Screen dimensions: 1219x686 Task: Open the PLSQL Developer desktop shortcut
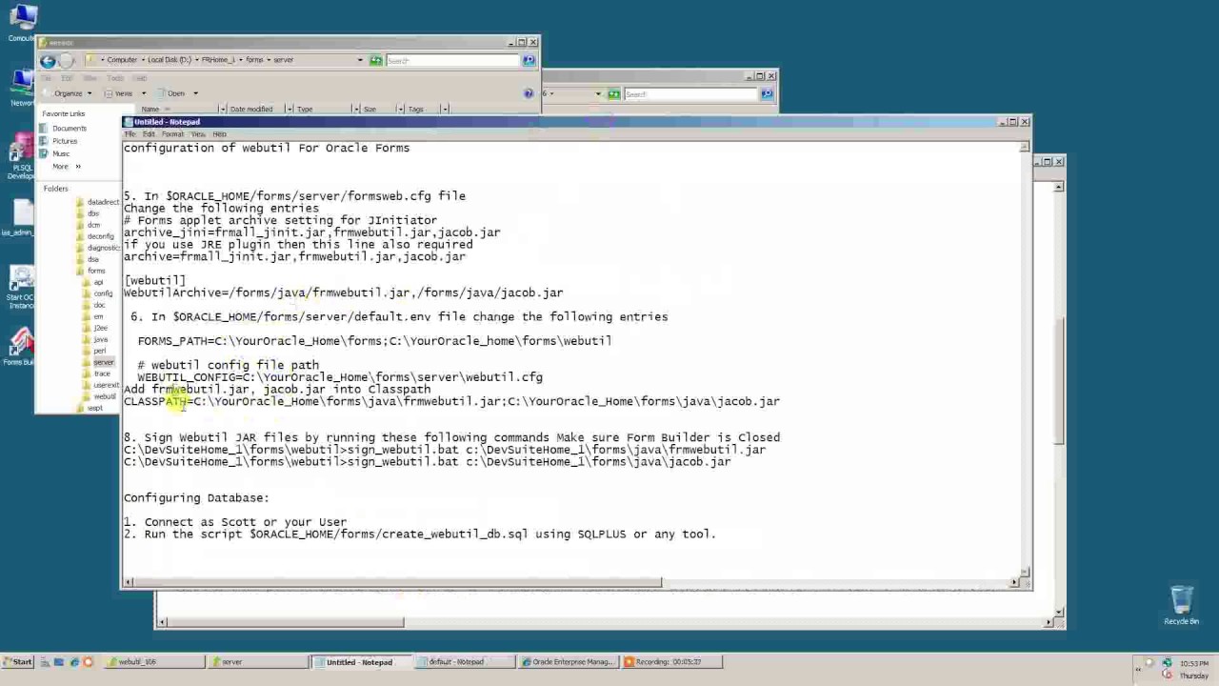point(21,157)
